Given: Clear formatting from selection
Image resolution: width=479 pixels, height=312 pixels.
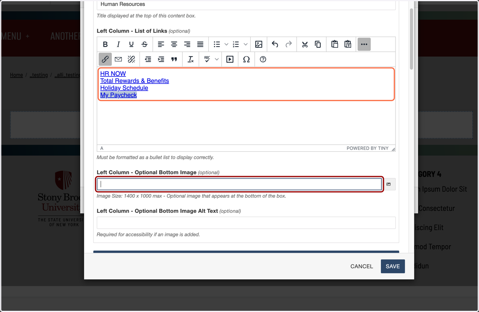Looking at the screenshot, I should pyautogui.click(x=190, y=59).
